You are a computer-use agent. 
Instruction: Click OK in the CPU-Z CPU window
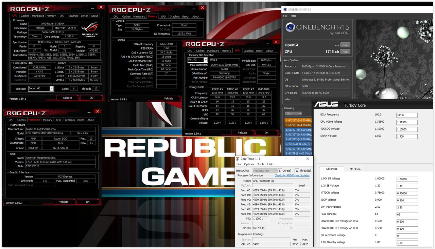[x=91, y=98]
